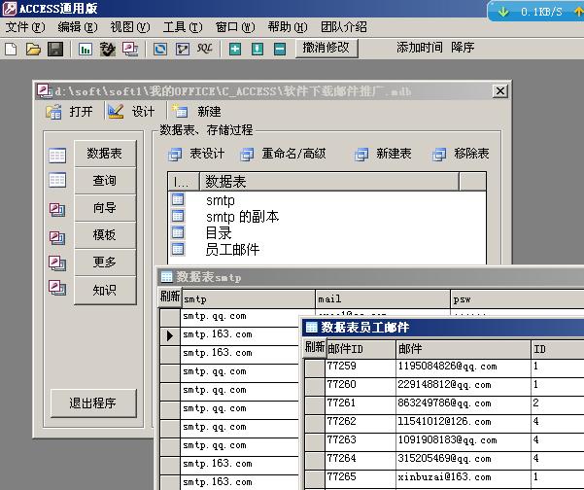Image resolution: width=584 pixels, height=490 pixels.
Task: Click table icon next to 目录
Action: click(178, 232)
